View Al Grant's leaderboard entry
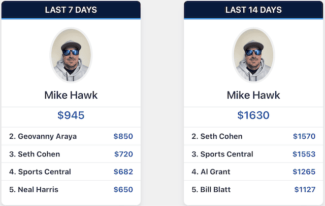The height and width of the screenshot is (206, 325). 253,172
